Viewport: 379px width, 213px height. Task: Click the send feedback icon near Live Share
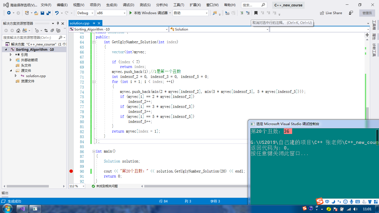(351, 13)
